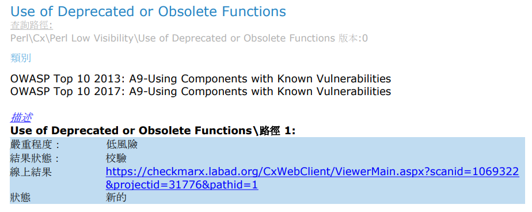This screenshot has width=532, height=212.
Task: Open the Checkmarx ViewerMain online result link
Action: [312, 172]
